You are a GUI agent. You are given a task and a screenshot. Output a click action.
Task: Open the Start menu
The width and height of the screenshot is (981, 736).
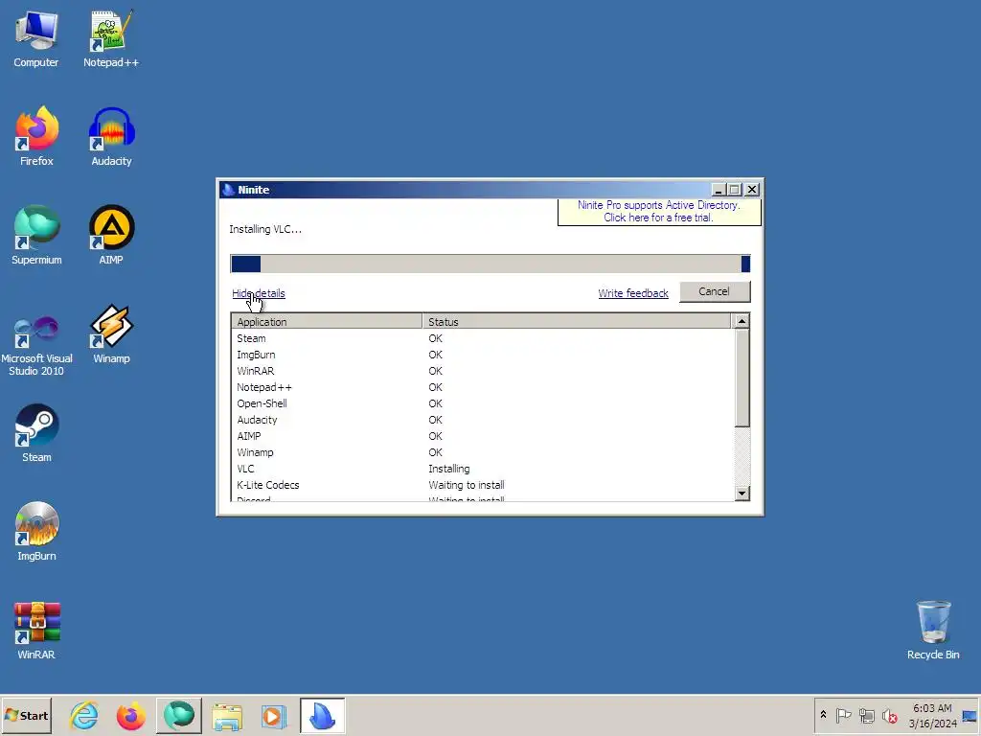coord(26,715)
